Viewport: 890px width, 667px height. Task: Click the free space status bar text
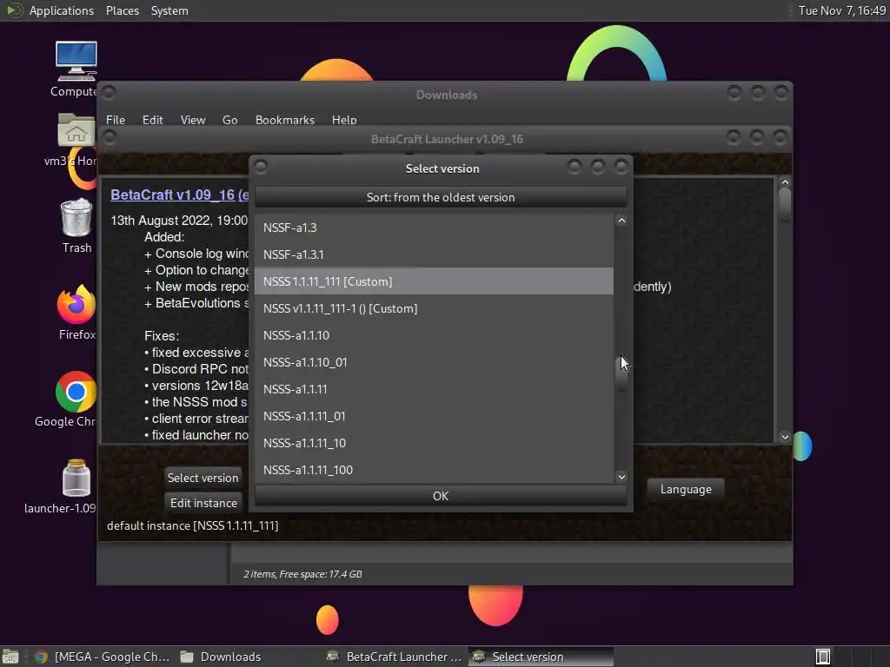click(x=302, y=574)
